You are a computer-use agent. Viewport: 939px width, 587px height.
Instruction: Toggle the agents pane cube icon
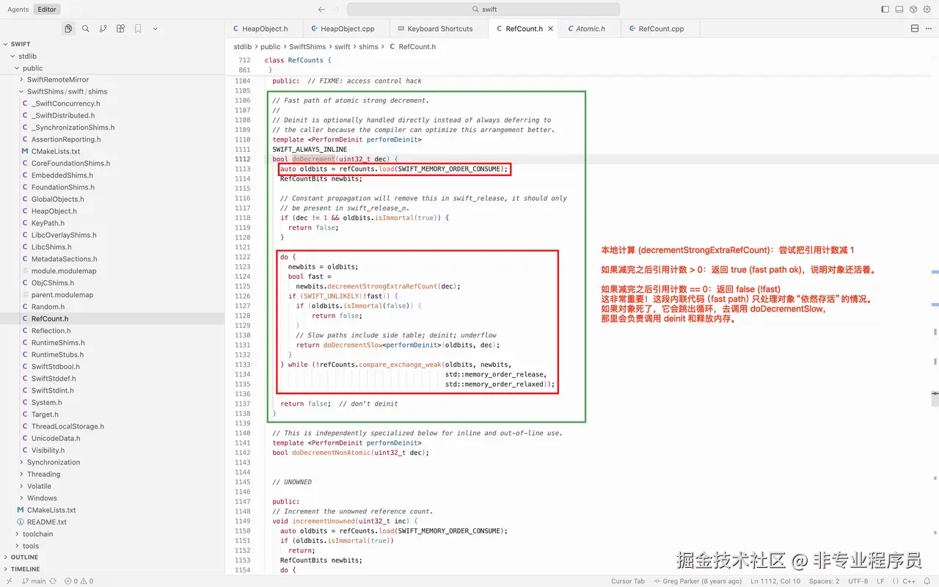pyautogui.click(x=913, y=10)
